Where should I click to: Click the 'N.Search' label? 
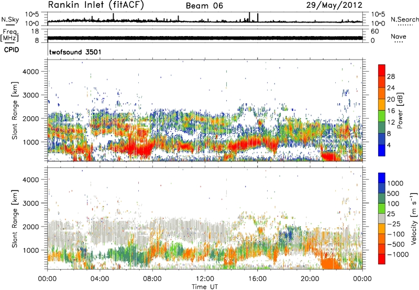click(x=404, y=19)
